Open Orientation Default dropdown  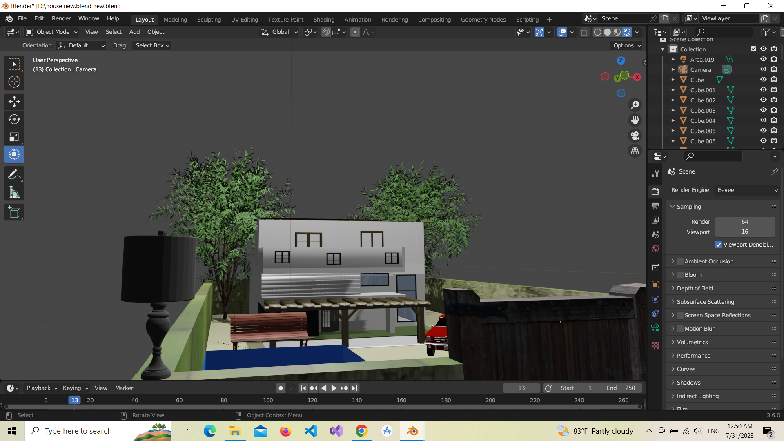click(x=81, y=45)
